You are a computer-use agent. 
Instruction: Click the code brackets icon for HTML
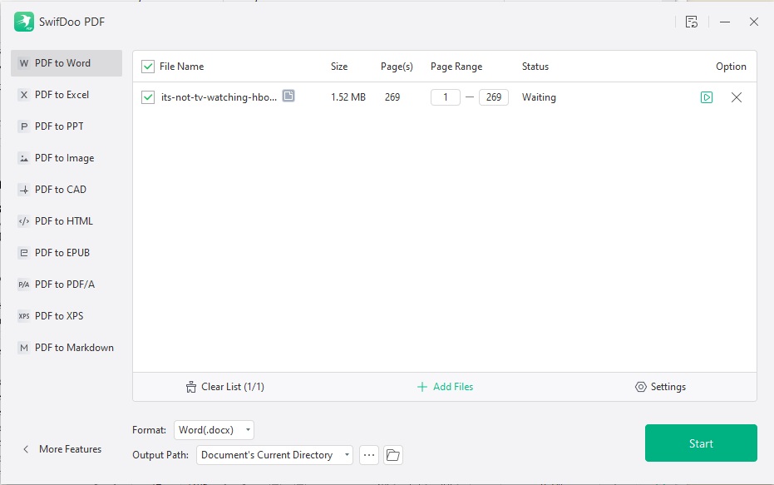pos(23,221)
